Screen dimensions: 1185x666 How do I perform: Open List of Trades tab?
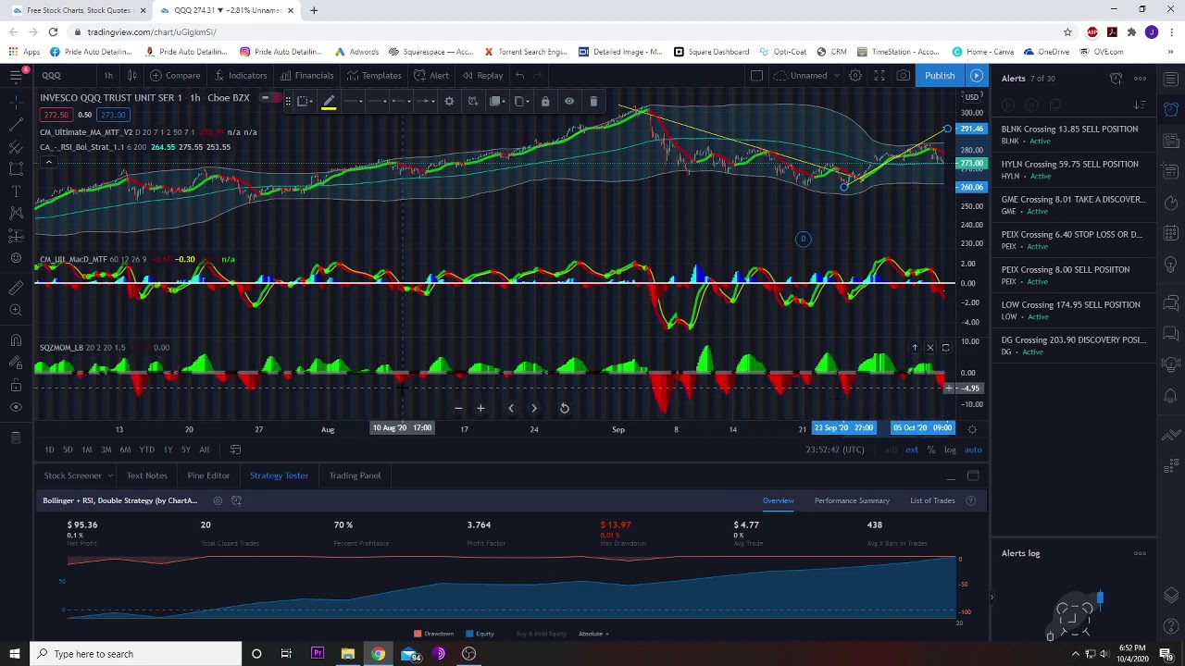point(932,501)
